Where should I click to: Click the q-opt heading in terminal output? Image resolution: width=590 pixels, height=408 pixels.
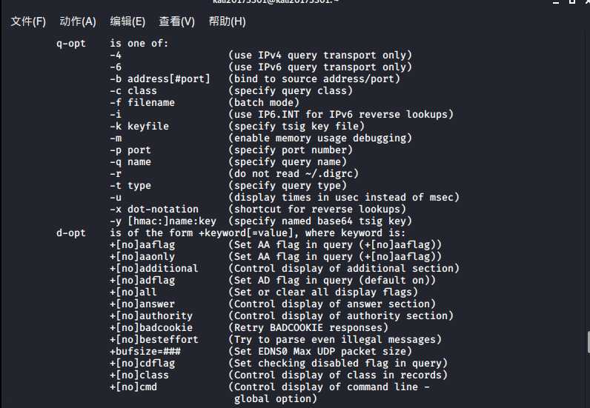click(71, 44)
